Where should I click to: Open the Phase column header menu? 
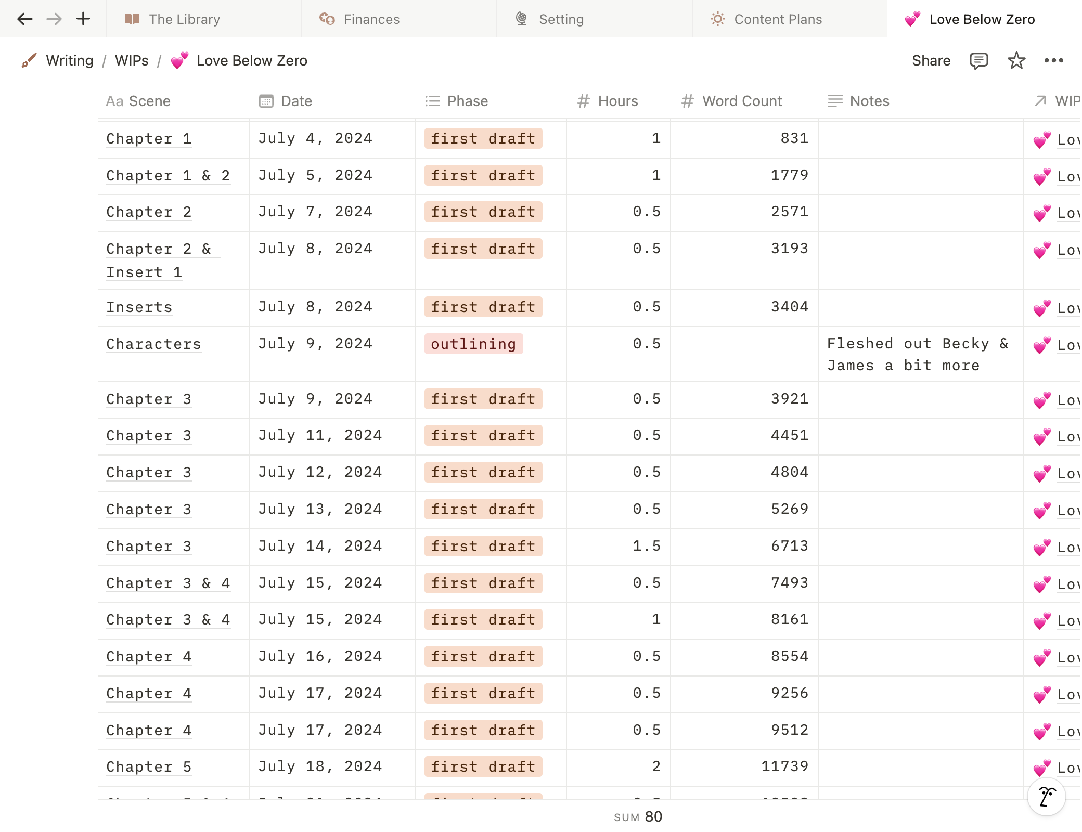467,101
